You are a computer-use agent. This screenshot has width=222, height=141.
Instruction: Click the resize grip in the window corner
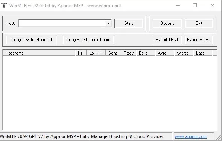(x=219, y=138)
